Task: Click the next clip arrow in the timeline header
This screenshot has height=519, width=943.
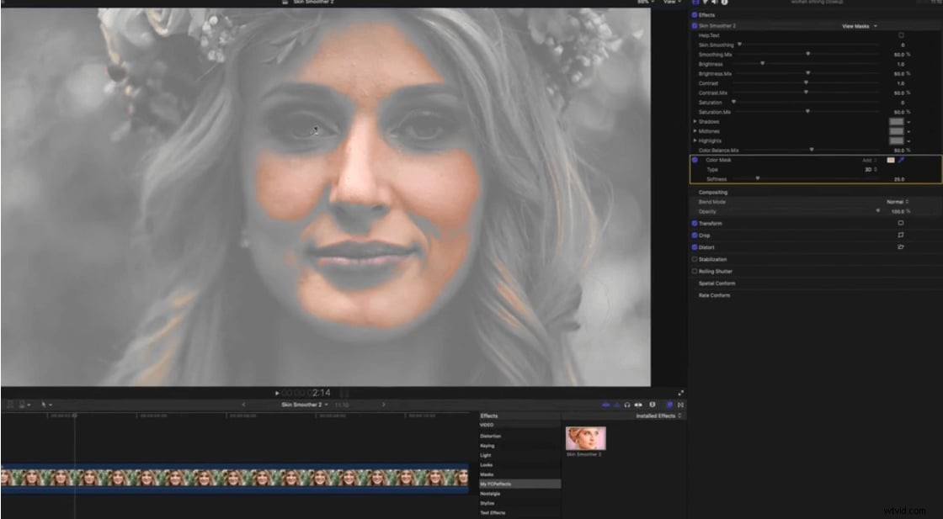Action: pyautogui.click(x=384, y=403)
